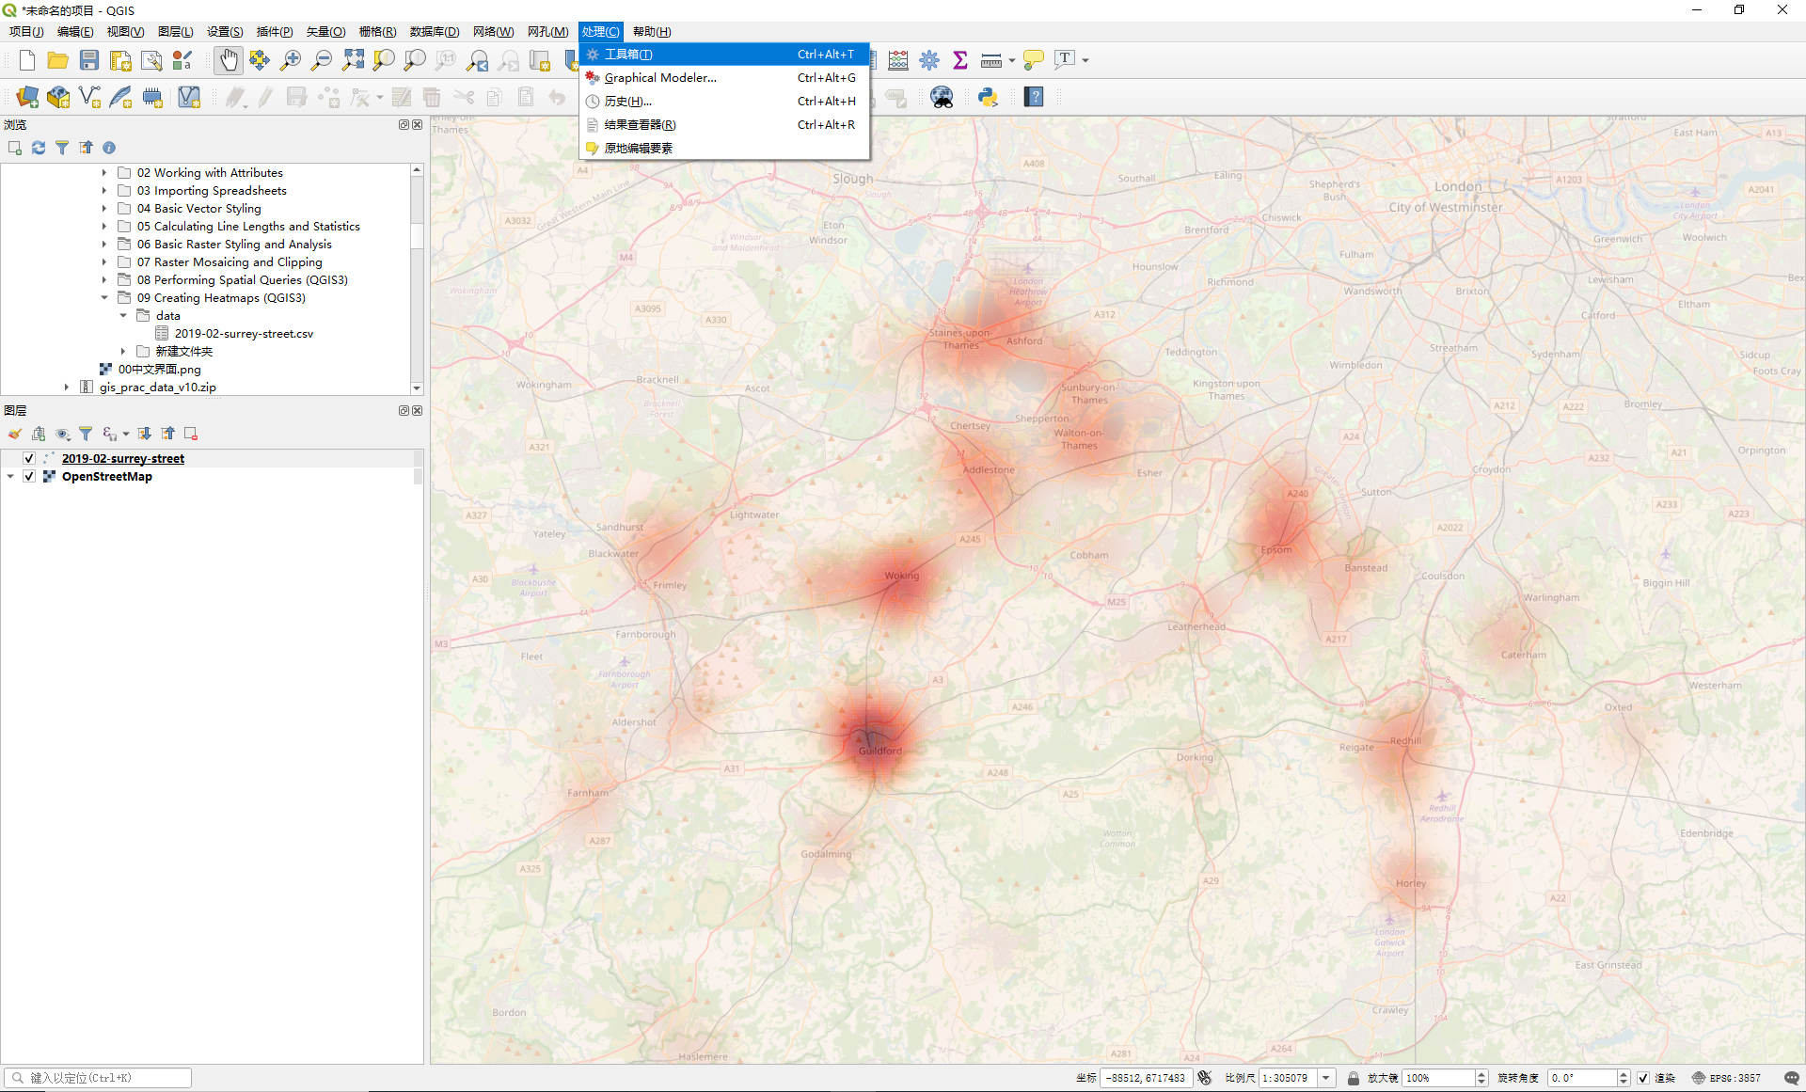Open the MetaSearch globe binoculars icon
1806x1092 pixels.
pyautogui.click(x=942, y=97)
